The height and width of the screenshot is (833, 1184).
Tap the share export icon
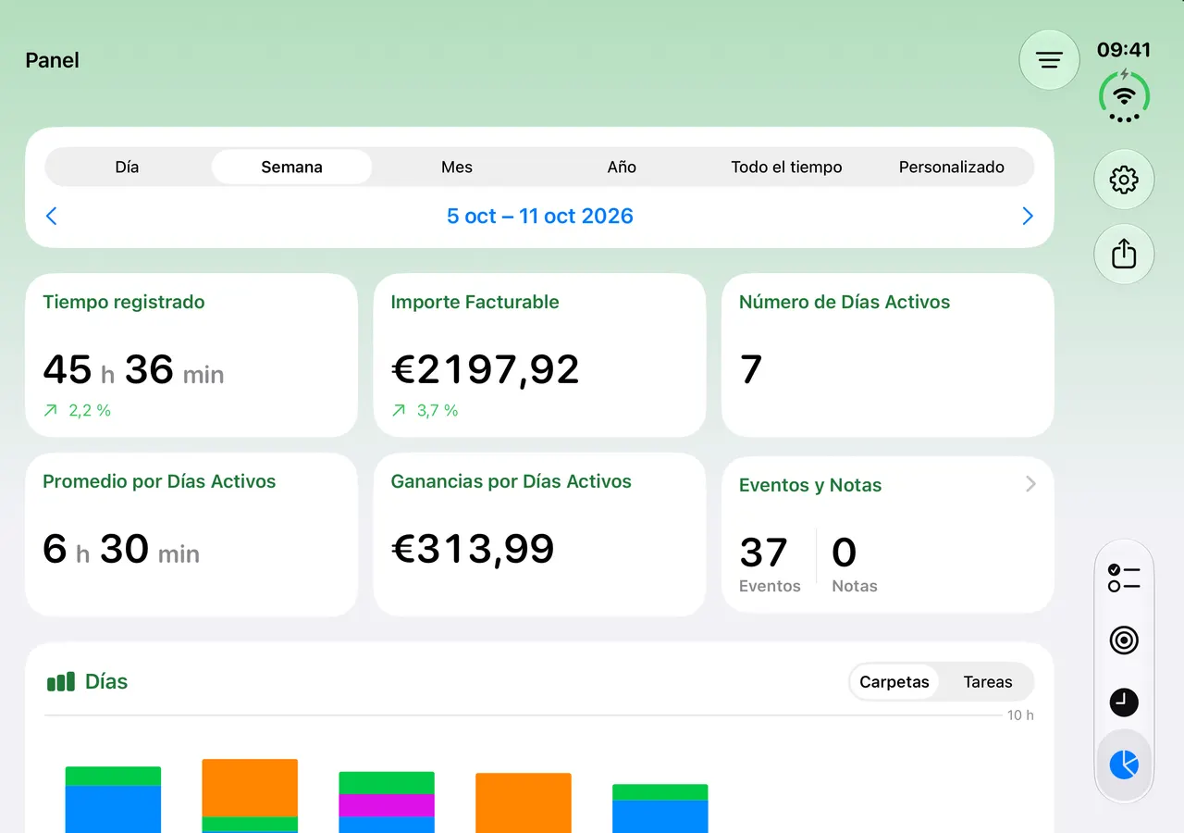(x=1124, y=254)
